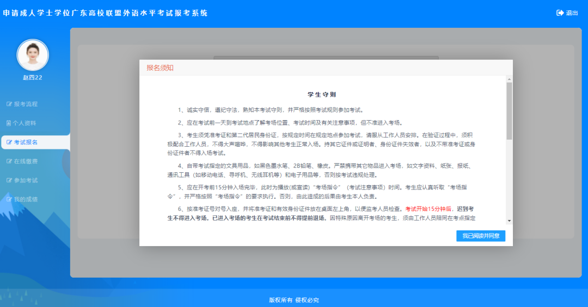
Task: Click the 退出 text link
Action: 572,13
